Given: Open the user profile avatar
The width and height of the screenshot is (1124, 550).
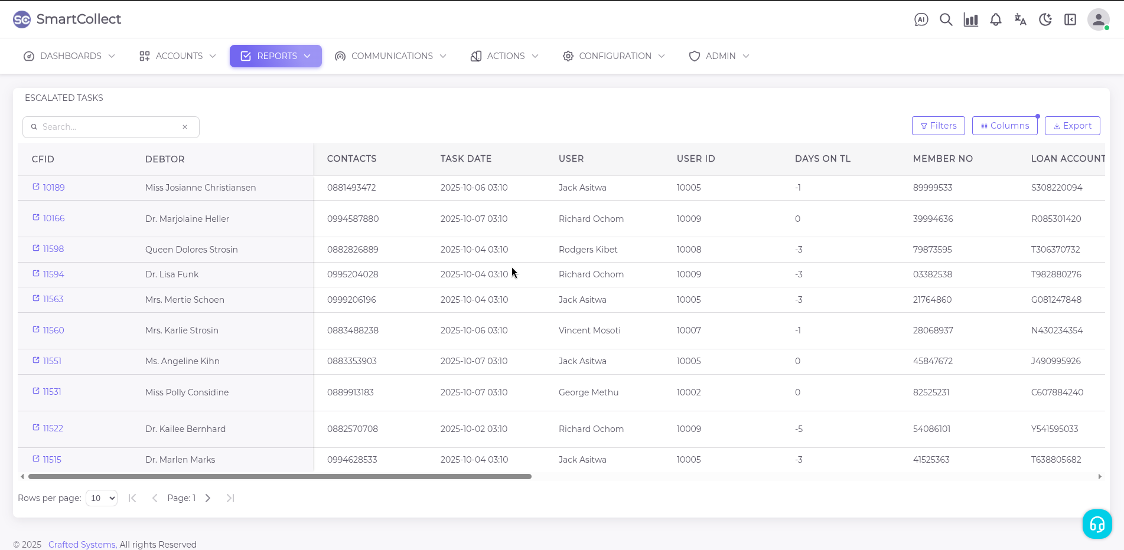Looking at the screenshot, I should [x=1098, y=19].
